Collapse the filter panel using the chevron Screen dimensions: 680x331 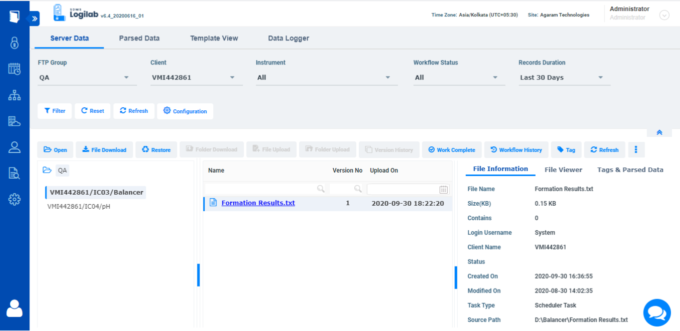pyautogui.click(x=660, y=132)
